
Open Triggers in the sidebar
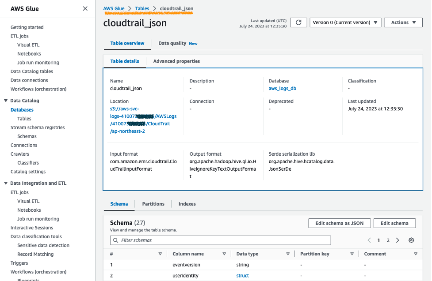pyautogui.click(x=19, y=263)
